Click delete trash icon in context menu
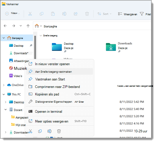The image size is (156, 143). (59, 131)
